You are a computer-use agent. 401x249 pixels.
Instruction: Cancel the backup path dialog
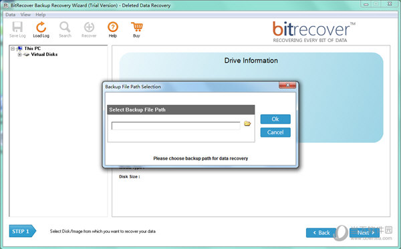(x=275, y=132)
